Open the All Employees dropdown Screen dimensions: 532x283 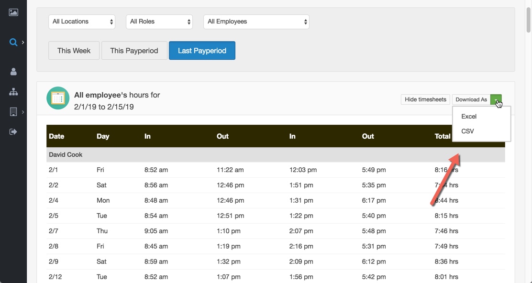[x=256, y=22]
